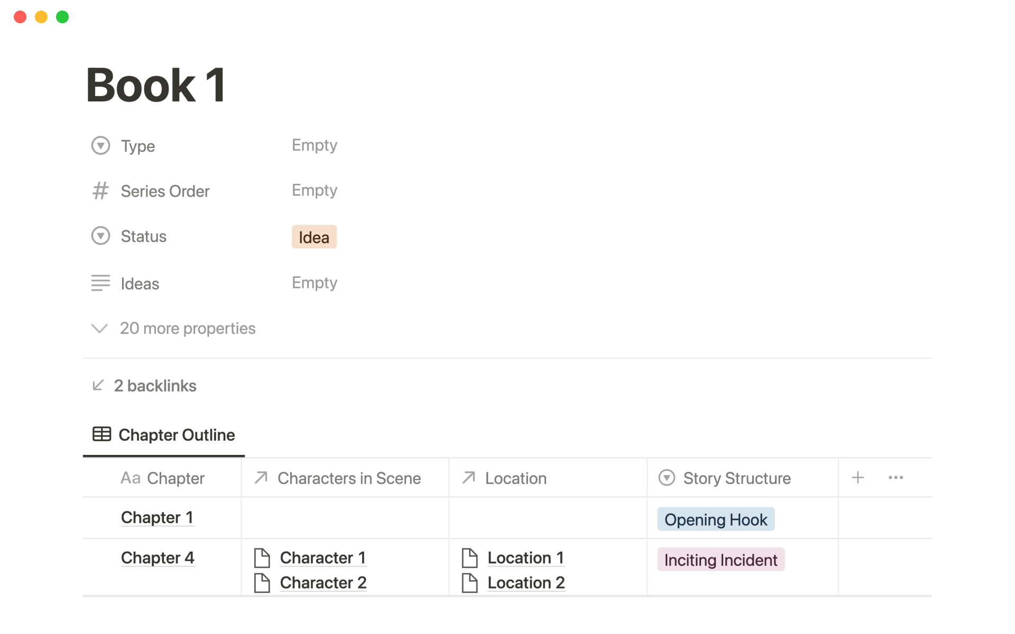Open the Type property's Empty value dropdown
Viewport: 1015px width, 634px height.
314,145
